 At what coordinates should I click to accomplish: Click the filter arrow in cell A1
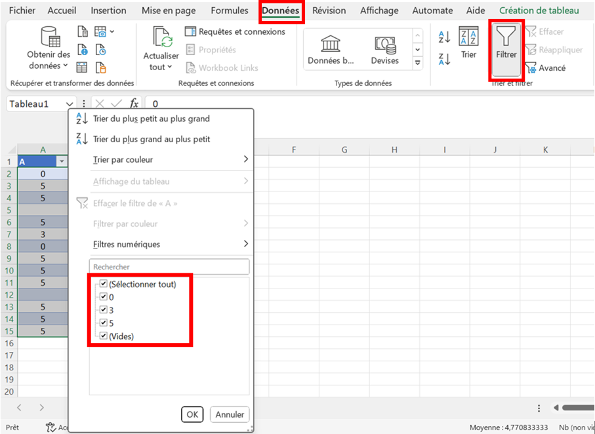coord(62,162)
